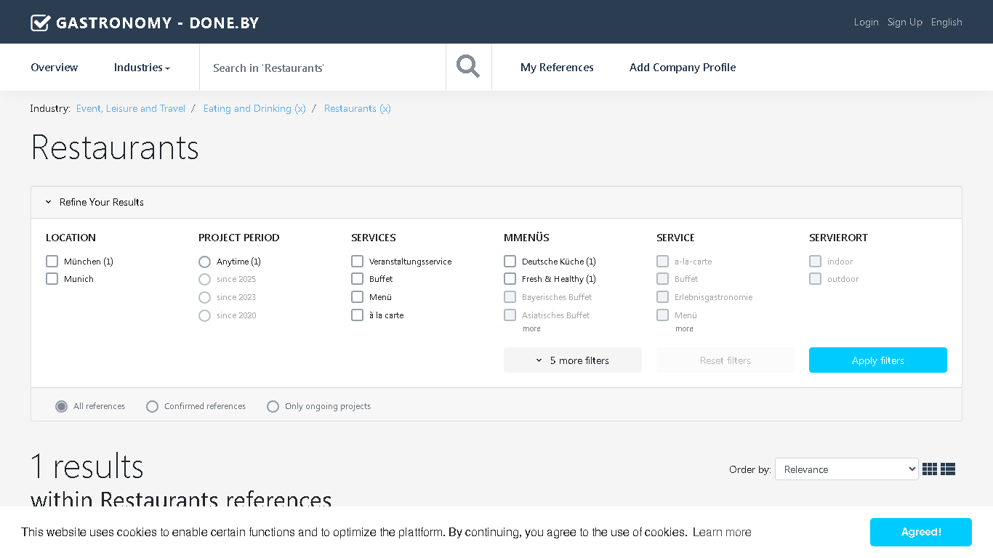Click the Sign Up link
This screenshot has width=993, height=558.
(905, 22)
